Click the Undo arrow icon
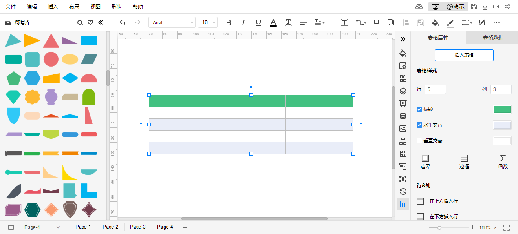This screenshot has height=234, width=518. tap(123, 23)
